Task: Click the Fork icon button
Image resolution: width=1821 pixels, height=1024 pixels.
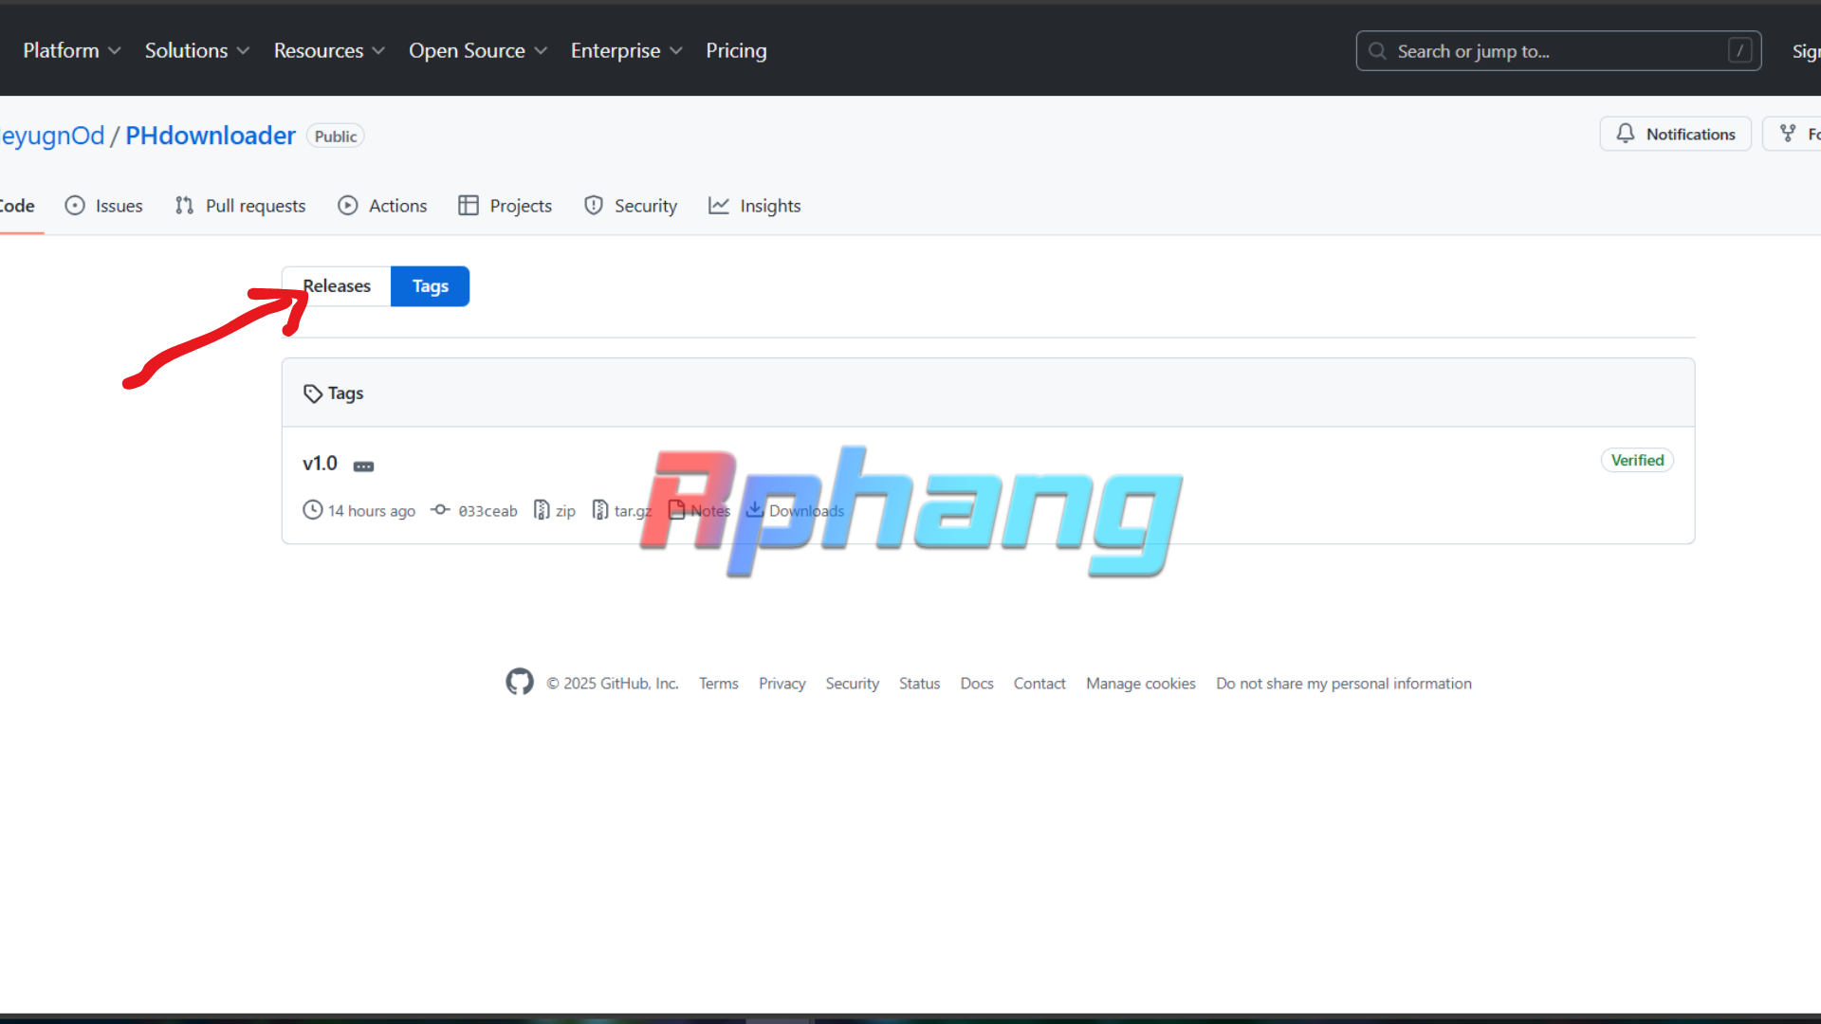Action: pyautogui.click(x=1788, y=134)
